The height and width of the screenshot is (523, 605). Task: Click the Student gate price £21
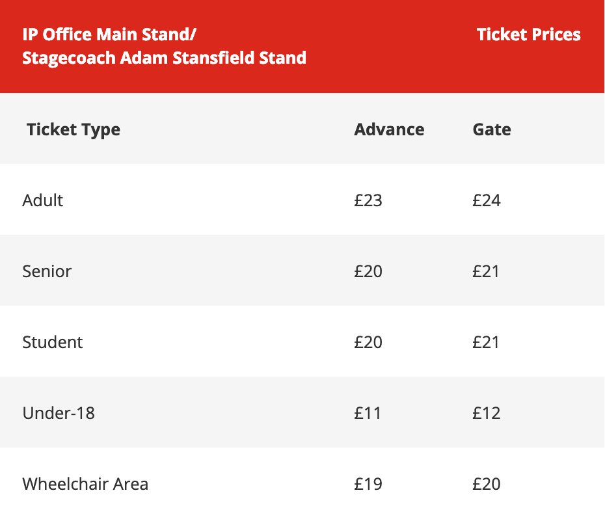click(486, 342)
